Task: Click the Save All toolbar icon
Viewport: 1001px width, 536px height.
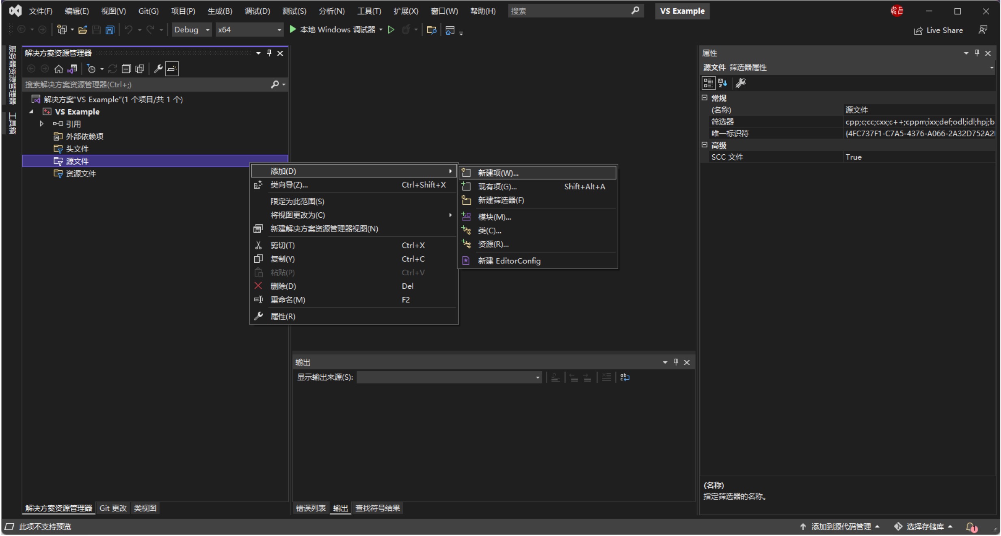Action: pos(110,30)
